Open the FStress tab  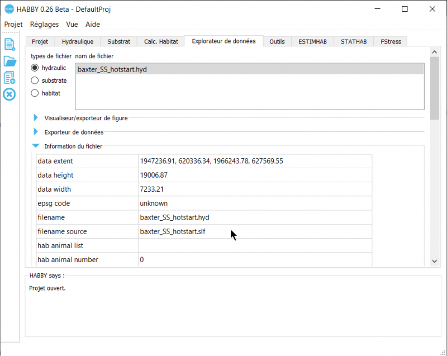pyautogui.click(x=390, y=41)
